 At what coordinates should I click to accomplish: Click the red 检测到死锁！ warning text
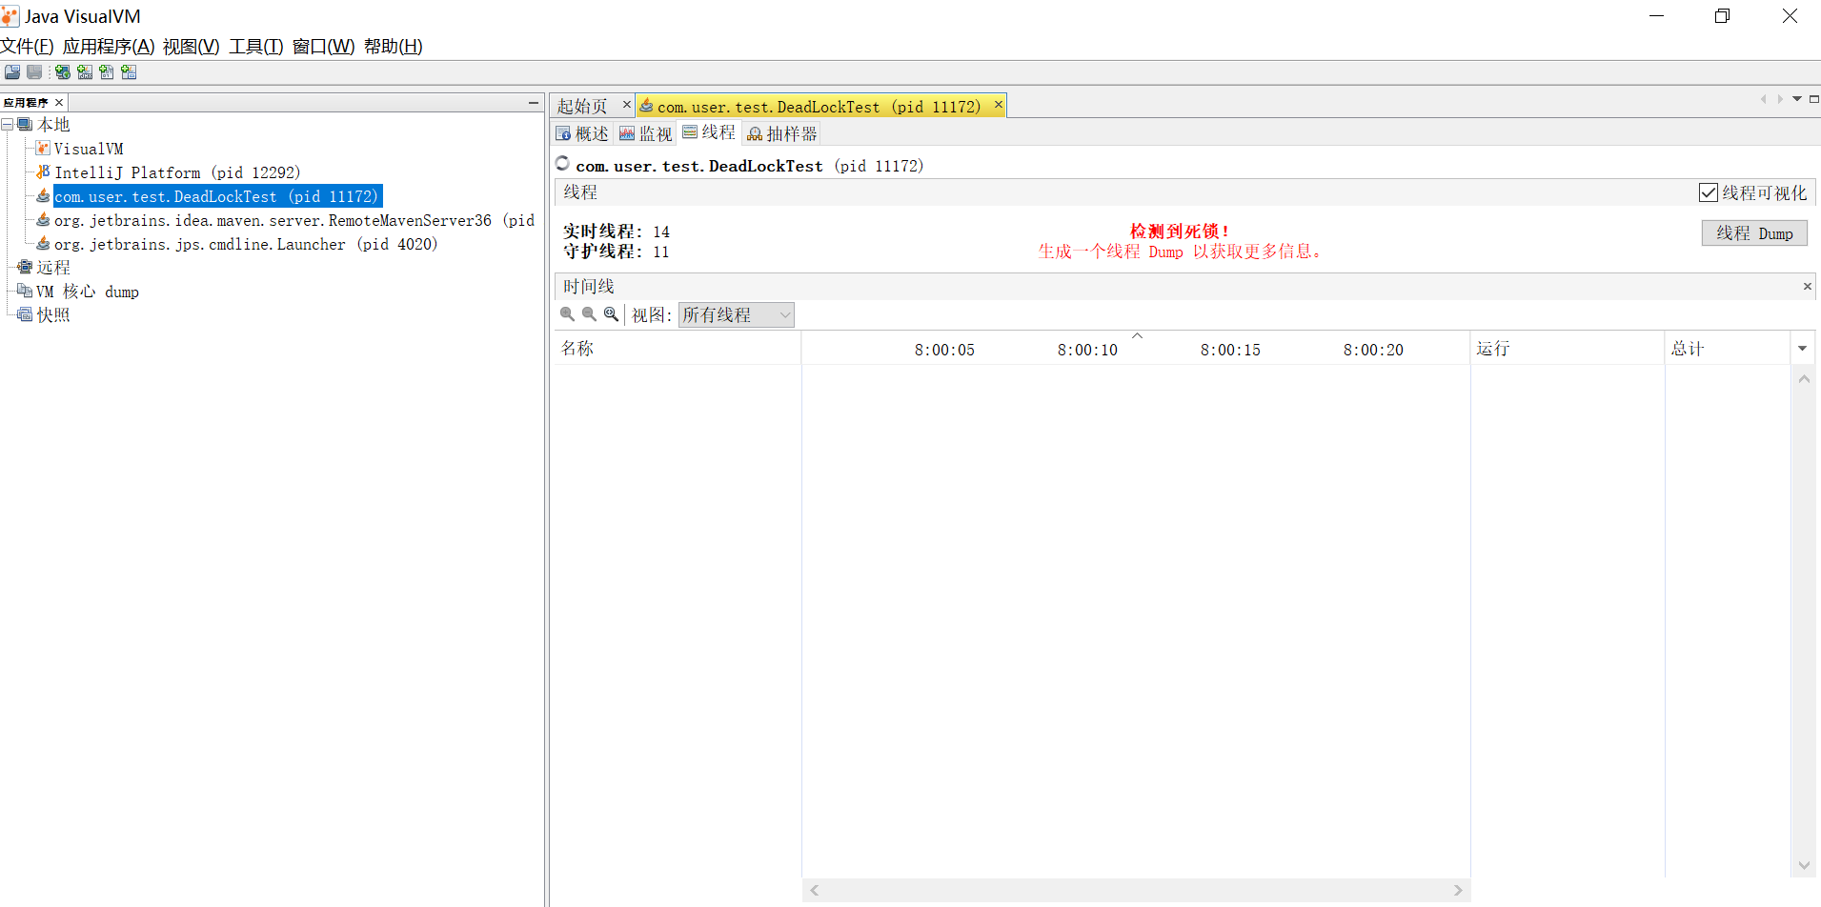1179,231
